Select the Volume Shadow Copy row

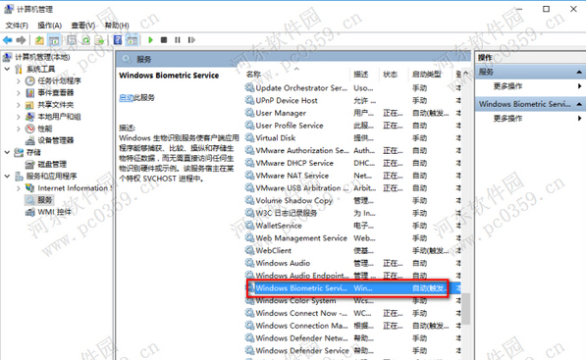point(352,200)
